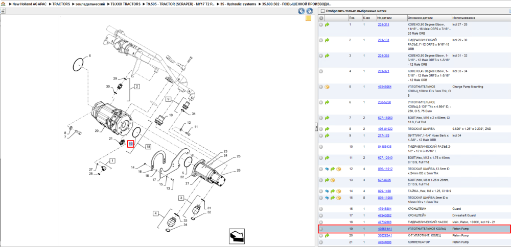511x247 pixels.
Task: Click 'Driveshaft Guard' usage cell
Action: (x=463, y=215)
